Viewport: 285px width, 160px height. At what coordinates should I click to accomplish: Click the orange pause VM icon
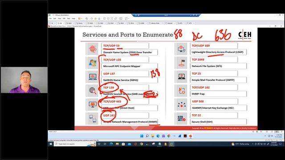[79, 19]
